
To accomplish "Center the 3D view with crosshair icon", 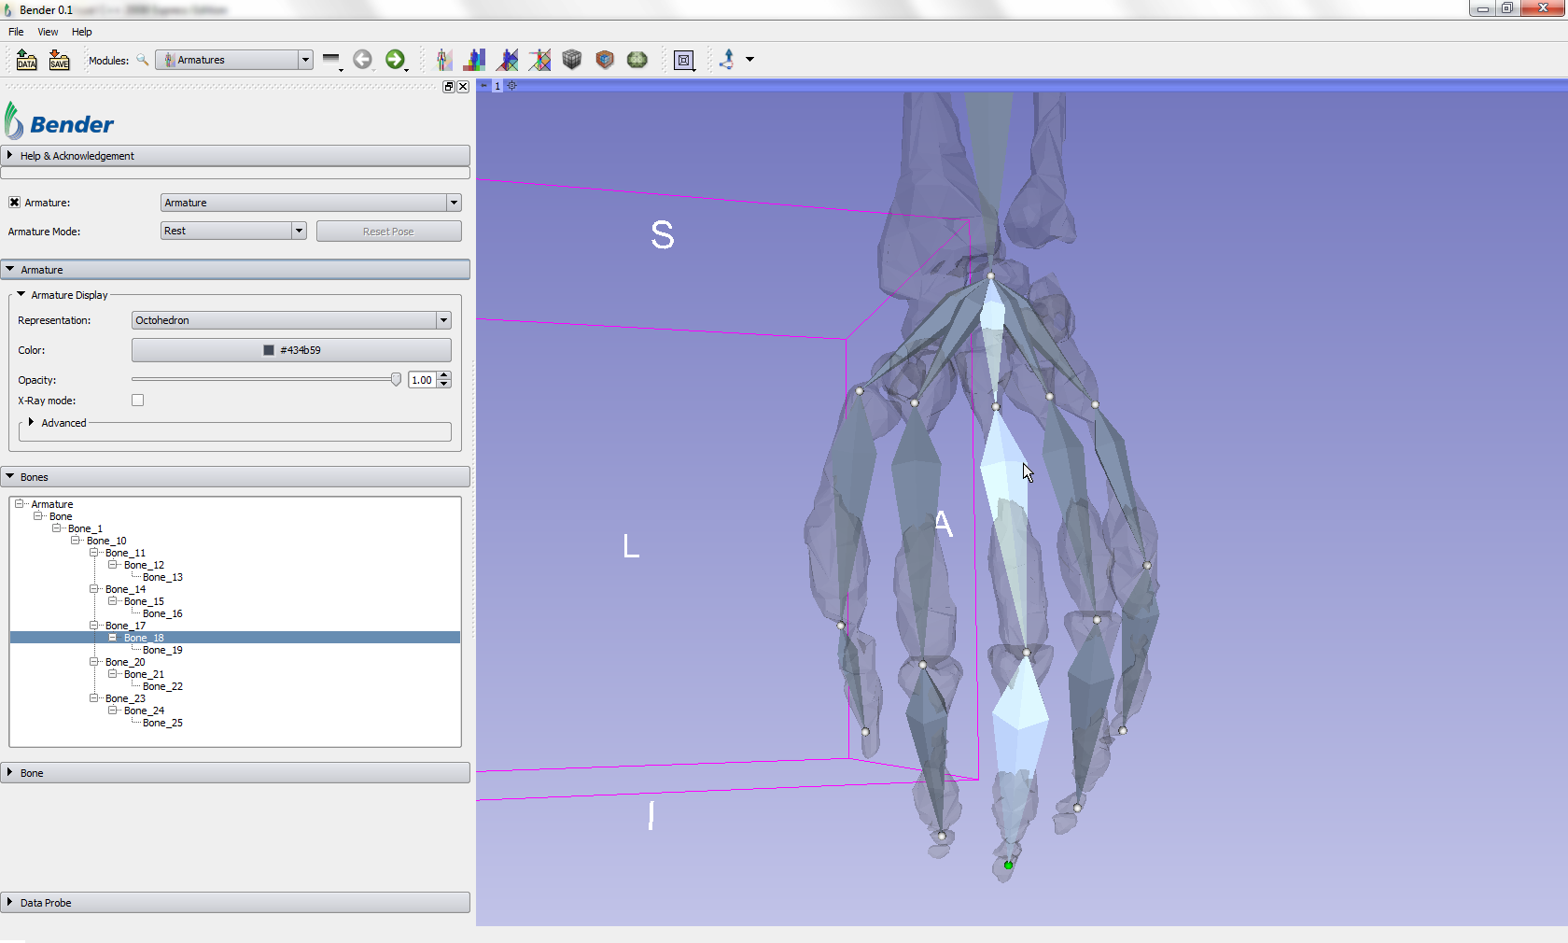I will coord(511,86).
